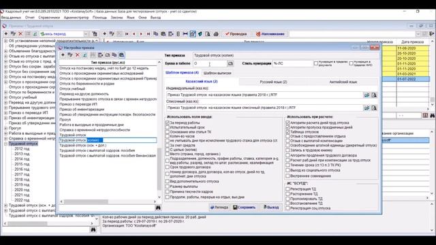Click shield icon in orders toolbar
436x245 pixels.
pyautogui.click(x=200, y=34)
